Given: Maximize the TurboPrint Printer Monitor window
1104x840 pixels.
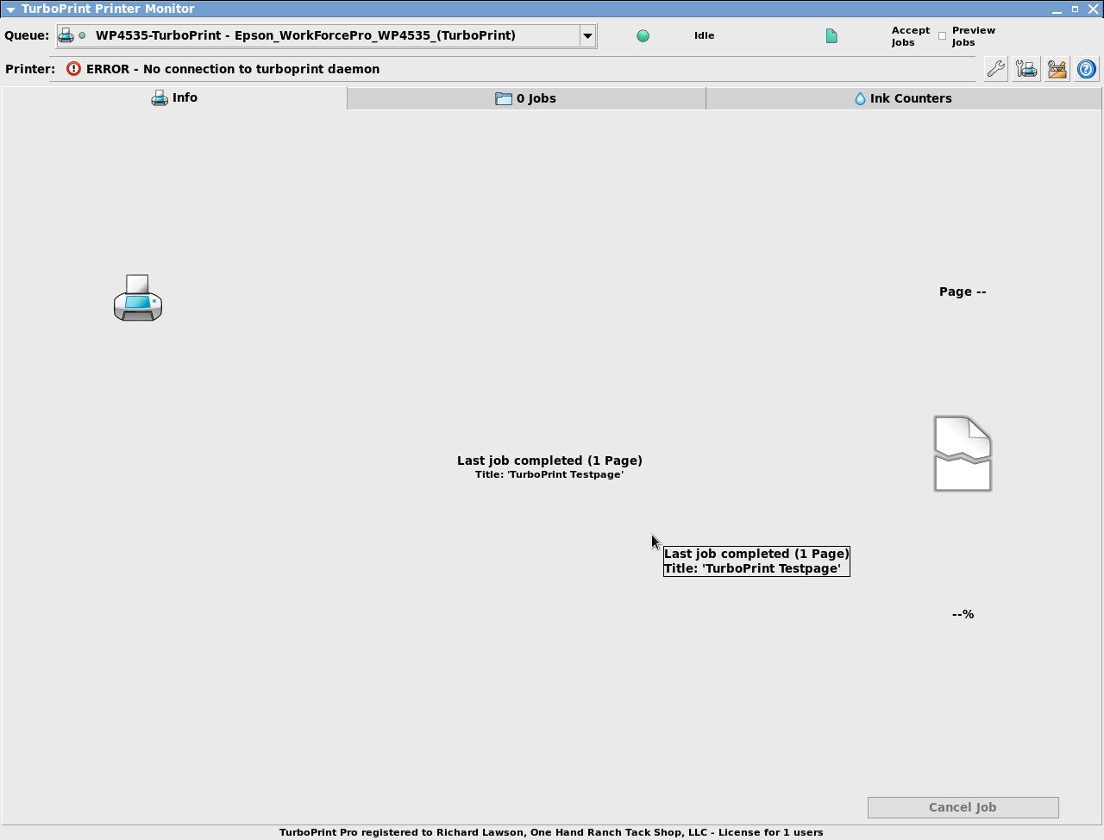Looking at the screenshot, I should pyautogui.click(x=1075, y=9).
